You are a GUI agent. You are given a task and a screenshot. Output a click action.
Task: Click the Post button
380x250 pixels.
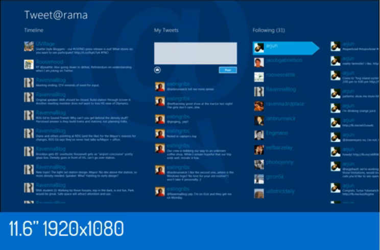tap(228, 70)
